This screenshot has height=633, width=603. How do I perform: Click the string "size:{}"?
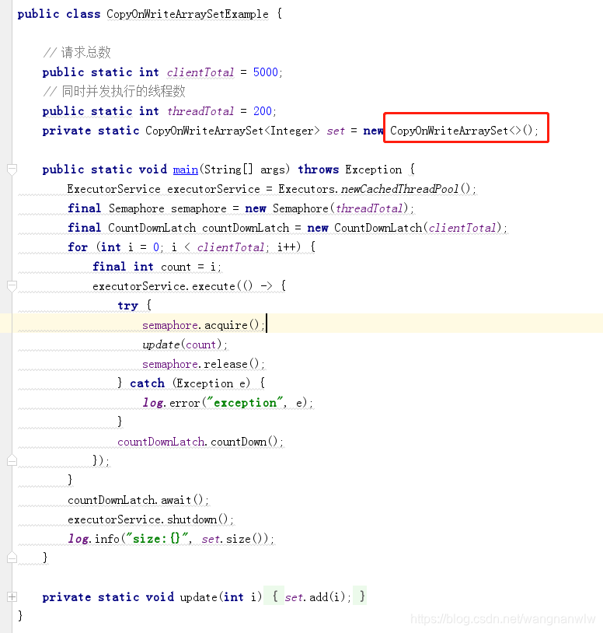158,539
